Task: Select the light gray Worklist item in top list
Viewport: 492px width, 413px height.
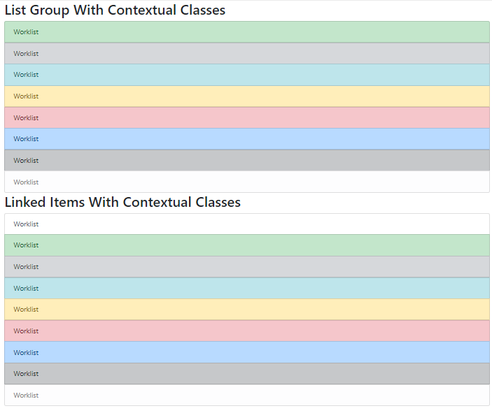Action: tap(247, 54)
